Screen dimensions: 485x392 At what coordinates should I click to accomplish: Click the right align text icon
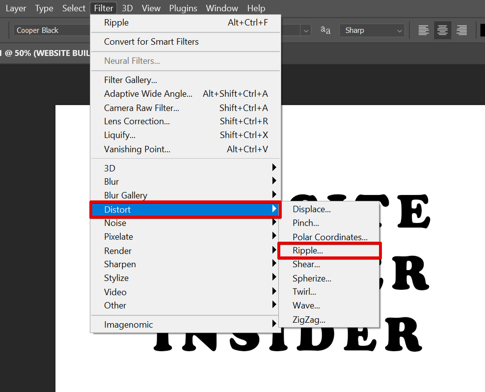[461, 30]
